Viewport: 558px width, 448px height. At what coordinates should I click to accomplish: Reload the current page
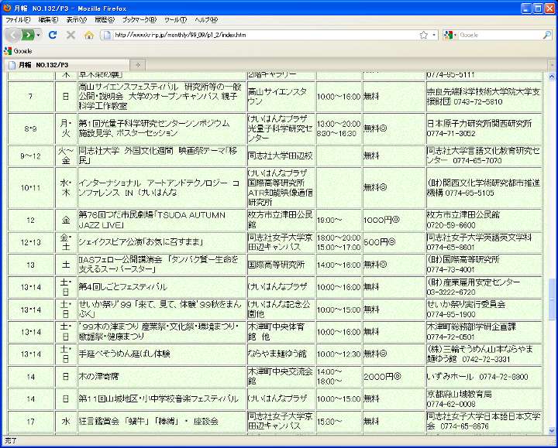point(53,35)
